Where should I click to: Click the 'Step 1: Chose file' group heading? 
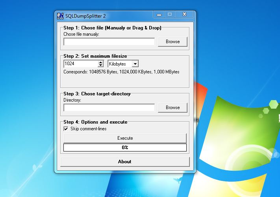(112, 28)
